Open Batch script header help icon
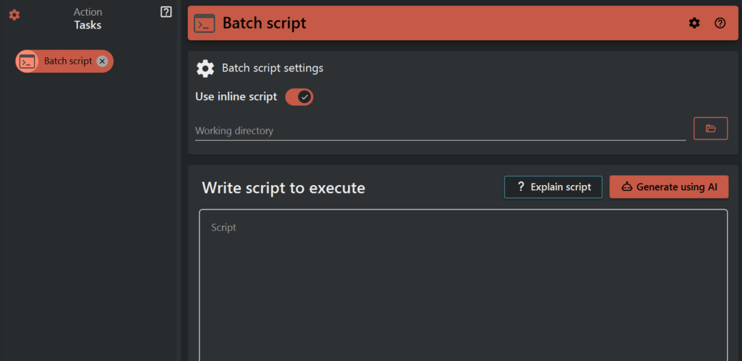The width and height of the screenshot is (742, 361). click(x=721, y=23)
